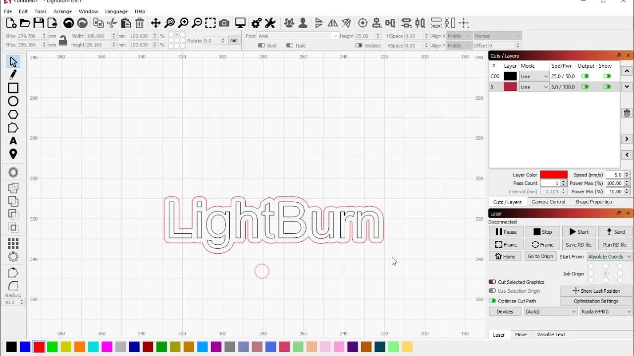
Task: Toggle Welded text switch
Action: (359, 45)
